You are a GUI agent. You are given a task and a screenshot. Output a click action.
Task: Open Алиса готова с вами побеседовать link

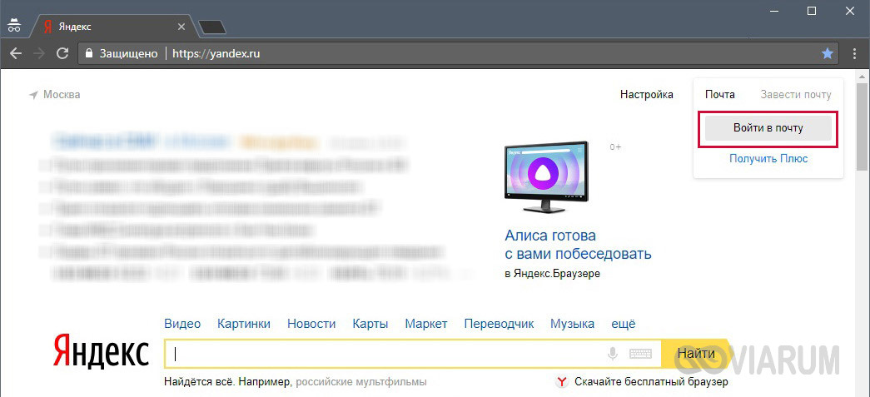coord(578,245)
